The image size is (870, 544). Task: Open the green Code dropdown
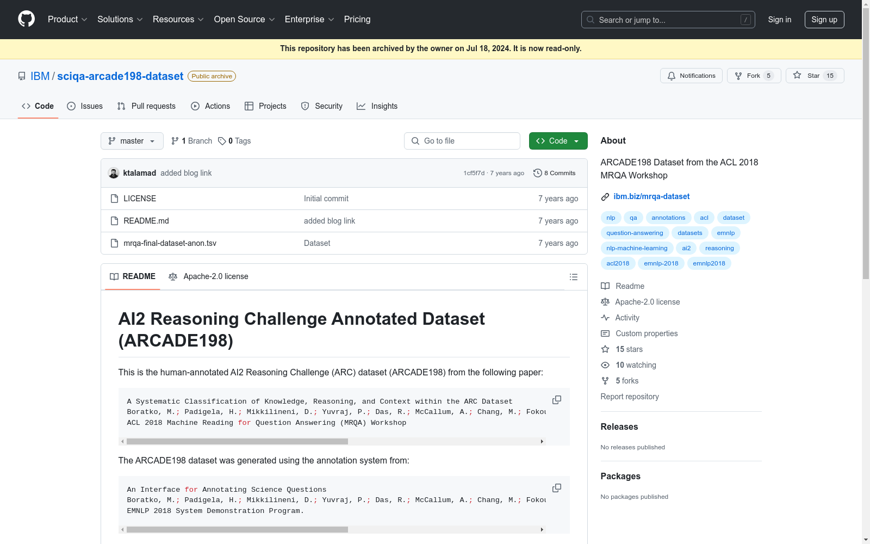pyautogui.click(x=558, y=141)
